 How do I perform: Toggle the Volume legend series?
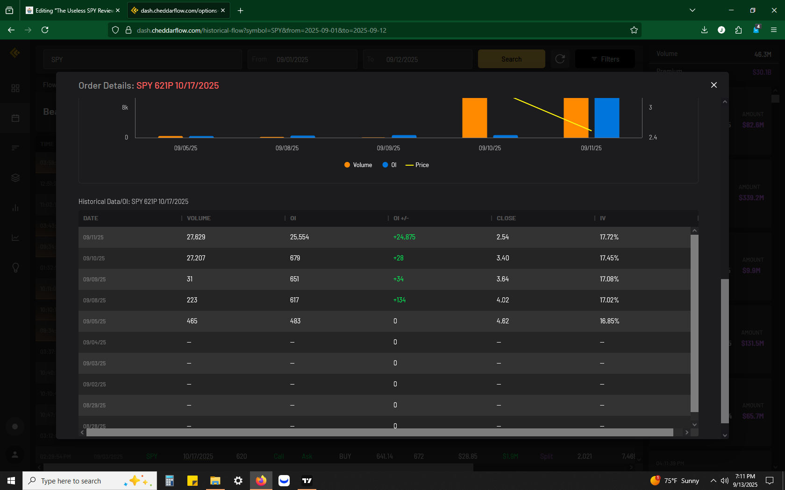point(358,165)
